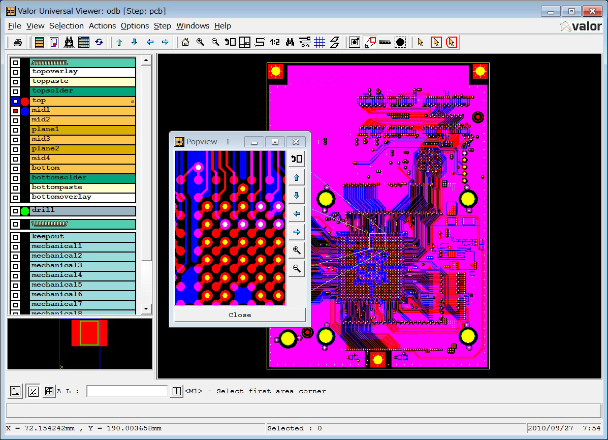Click the ruler measure icon
This screenshot has height=440, width=608.
click(x=385, y=42)
